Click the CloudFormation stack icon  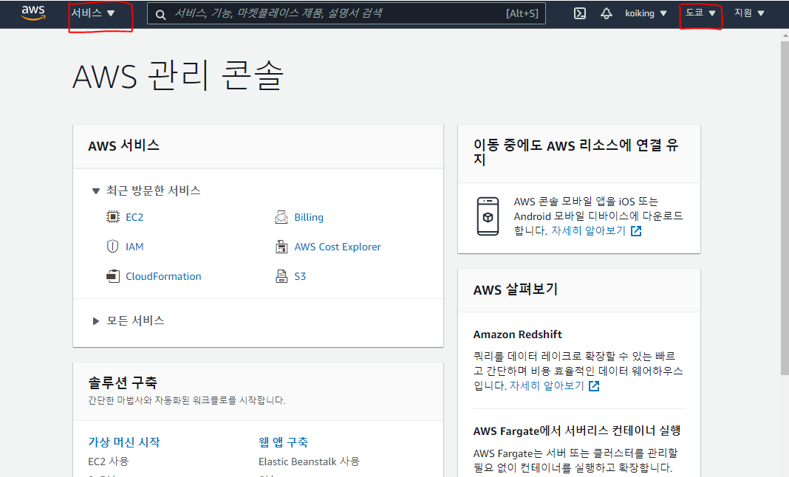pyautogui.click(x=113, y=276)
